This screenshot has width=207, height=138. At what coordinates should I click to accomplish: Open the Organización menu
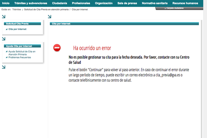click(104, 3)
